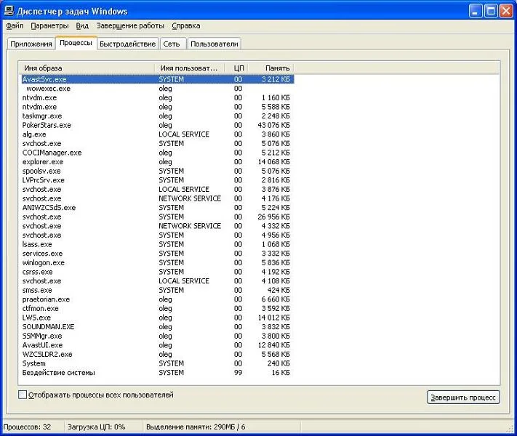Image resolution: width=517 pixels, height=436 pixels.
Task: Select ntvdm.exe using 1 160 КБ
Action: point(158,97)
